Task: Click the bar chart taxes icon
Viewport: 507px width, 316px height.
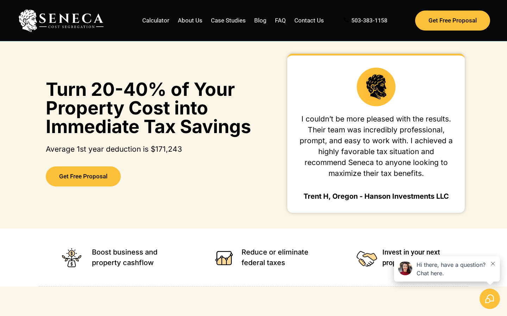Action: [224, 257]
